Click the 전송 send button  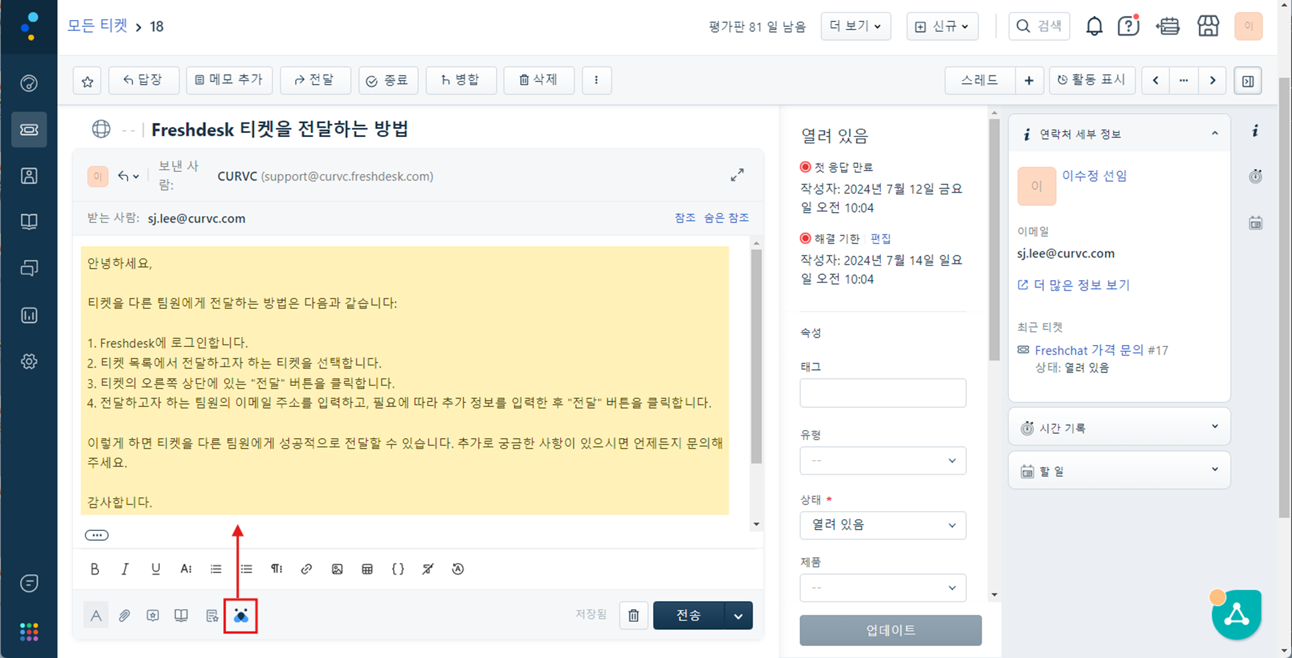click(x=688, y=616)
